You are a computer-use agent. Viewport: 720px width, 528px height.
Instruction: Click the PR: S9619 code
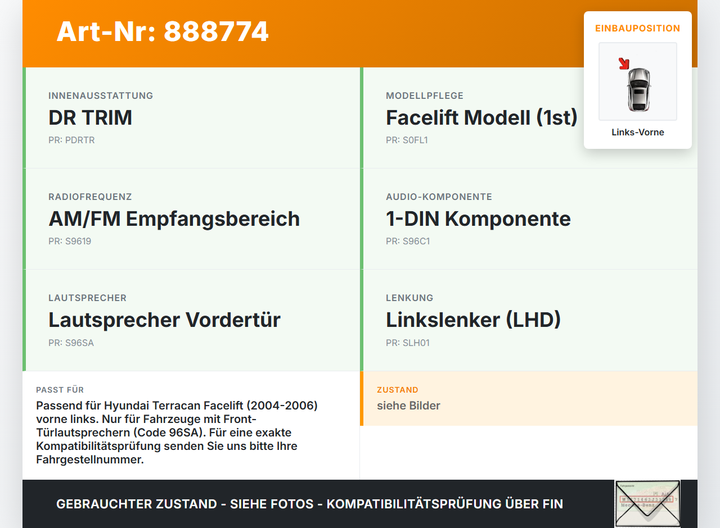[70, 241]
